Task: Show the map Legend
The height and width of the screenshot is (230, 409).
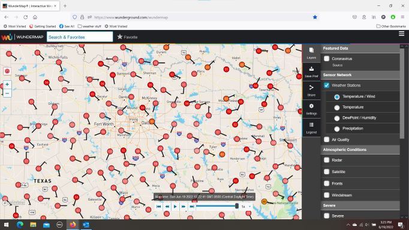Action: click(x=311, y=128)
